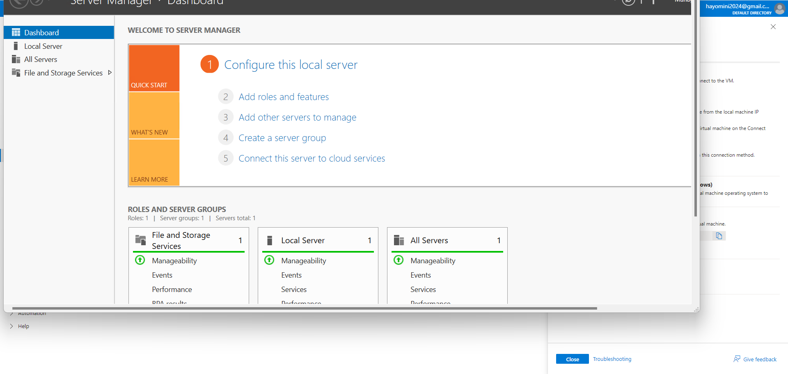Screen dimensions: 788x374
Task: Click the Manageability status icon under All Servers
Action: [x=399, y=260]
